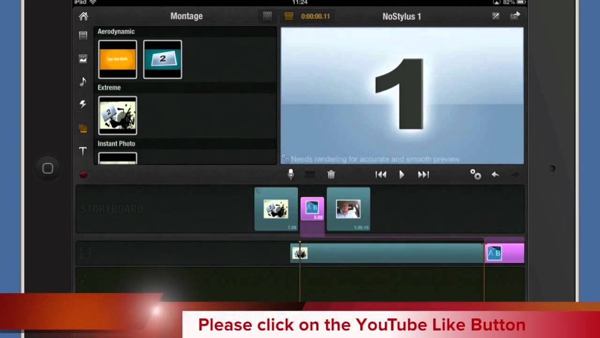Redo the last action
This screenshot has height=338, width=600.
pyautogui.click(x=515, y=175)
